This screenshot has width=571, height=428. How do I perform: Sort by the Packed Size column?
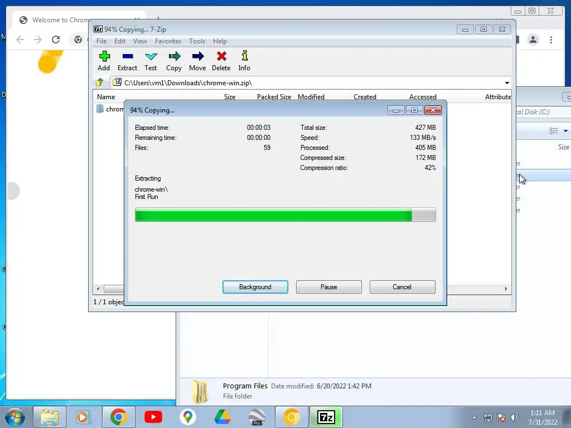point(274,97)
